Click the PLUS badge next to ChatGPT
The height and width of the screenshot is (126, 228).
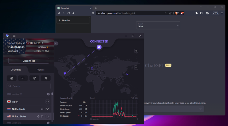click(168, 65)
